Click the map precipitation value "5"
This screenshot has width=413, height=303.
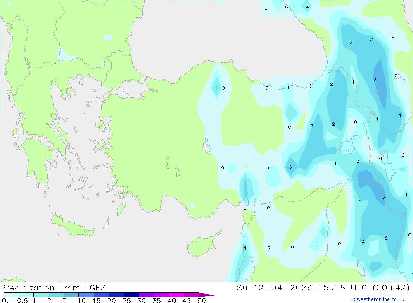pos(290,167)
